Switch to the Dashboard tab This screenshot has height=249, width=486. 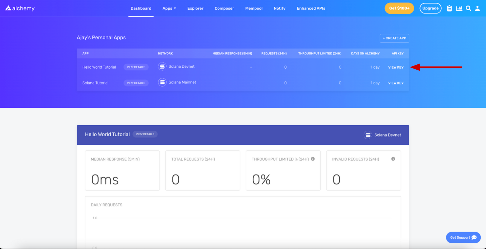[x=141, y=8]
